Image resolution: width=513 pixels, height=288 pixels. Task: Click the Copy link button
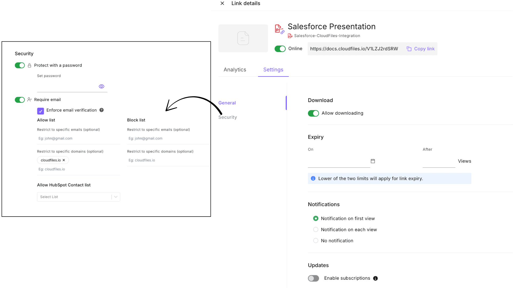424,49
